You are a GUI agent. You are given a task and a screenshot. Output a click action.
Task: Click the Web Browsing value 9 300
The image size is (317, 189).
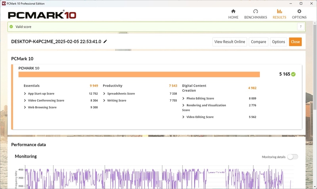pyautogui.click(x=94, y=107)
